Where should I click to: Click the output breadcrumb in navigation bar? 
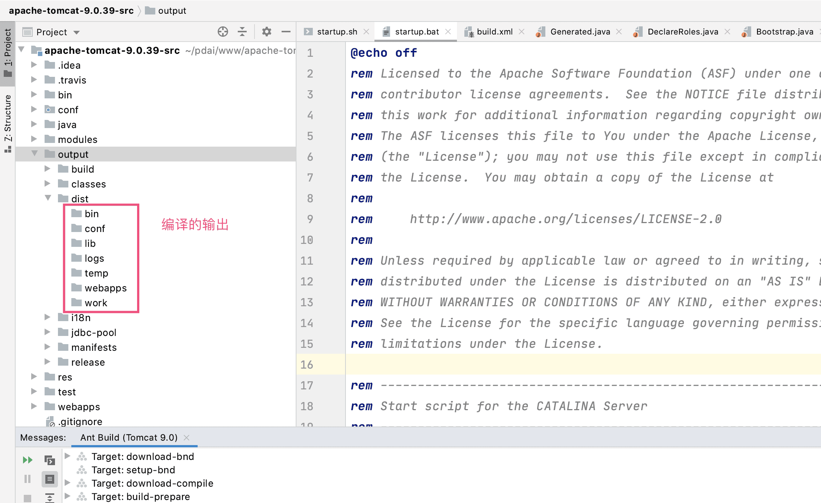[x=172, y=11]
